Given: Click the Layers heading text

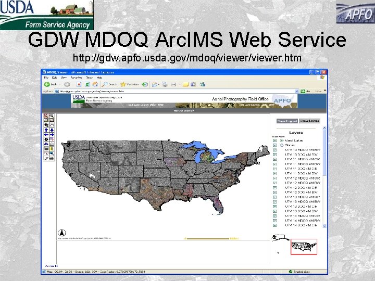Looking at the screenshot, I should [x=296, y=133].
